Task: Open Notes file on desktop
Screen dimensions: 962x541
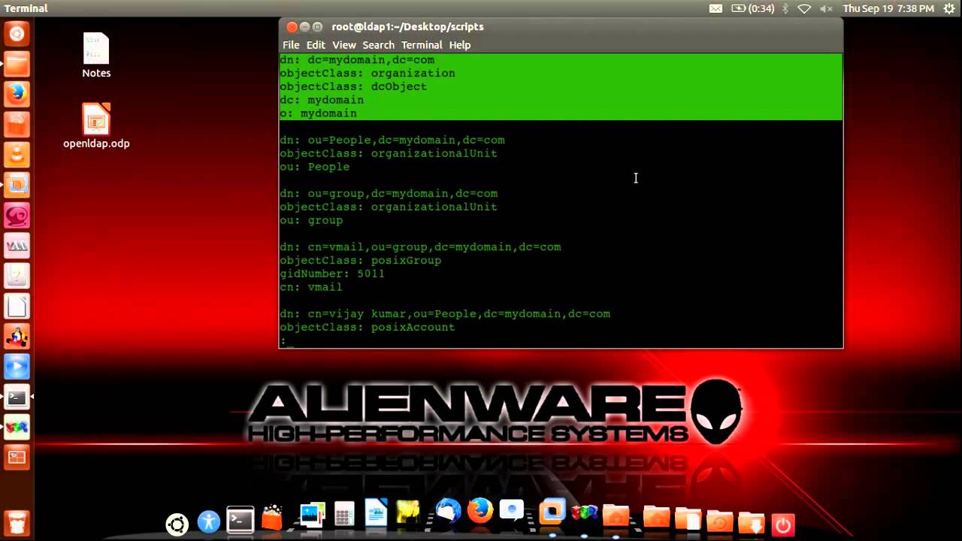Action: 96,56
